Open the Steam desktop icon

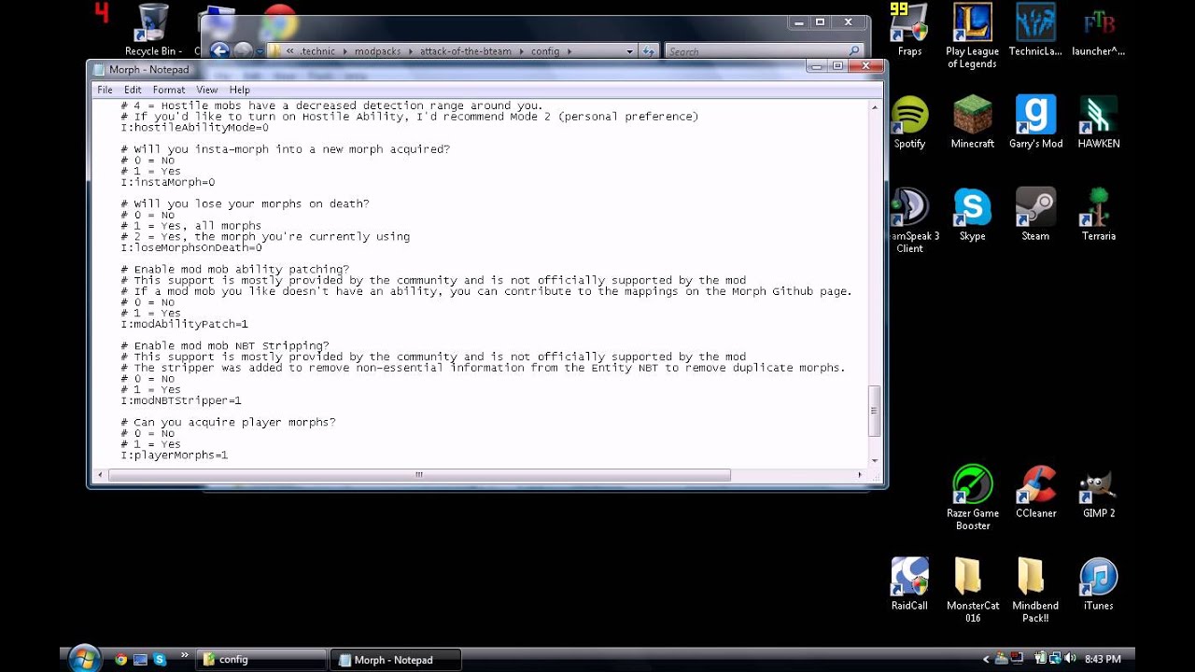pyautogui.click(x=1035, y=215)
